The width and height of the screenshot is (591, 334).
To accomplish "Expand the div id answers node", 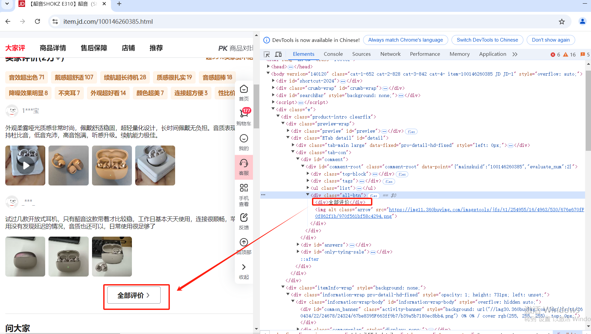I will point(298,245).
